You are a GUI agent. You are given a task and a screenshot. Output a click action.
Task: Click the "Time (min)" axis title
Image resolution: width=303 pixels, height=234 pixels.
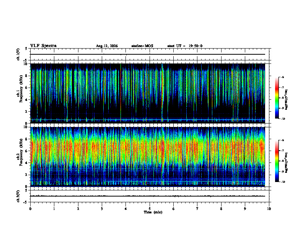153,212
